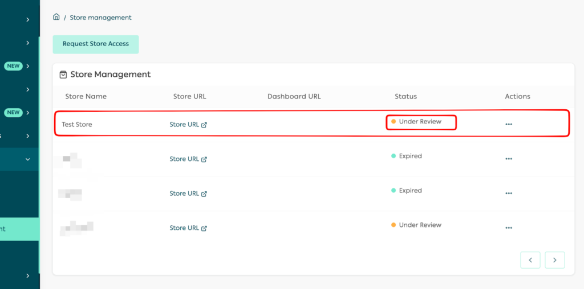This screenshot has width=584, height=289.
Task: Click the Store Management panel title
Action: (111, 75)
